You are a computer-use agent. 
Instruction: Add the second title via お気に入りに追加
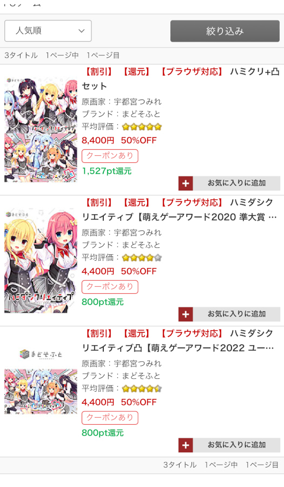point(236,314)
